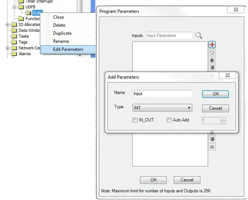Click the Tags folder icon
The width and height of the screenshot is (248, 200).
pyautogui.click(x=14, y=42)
